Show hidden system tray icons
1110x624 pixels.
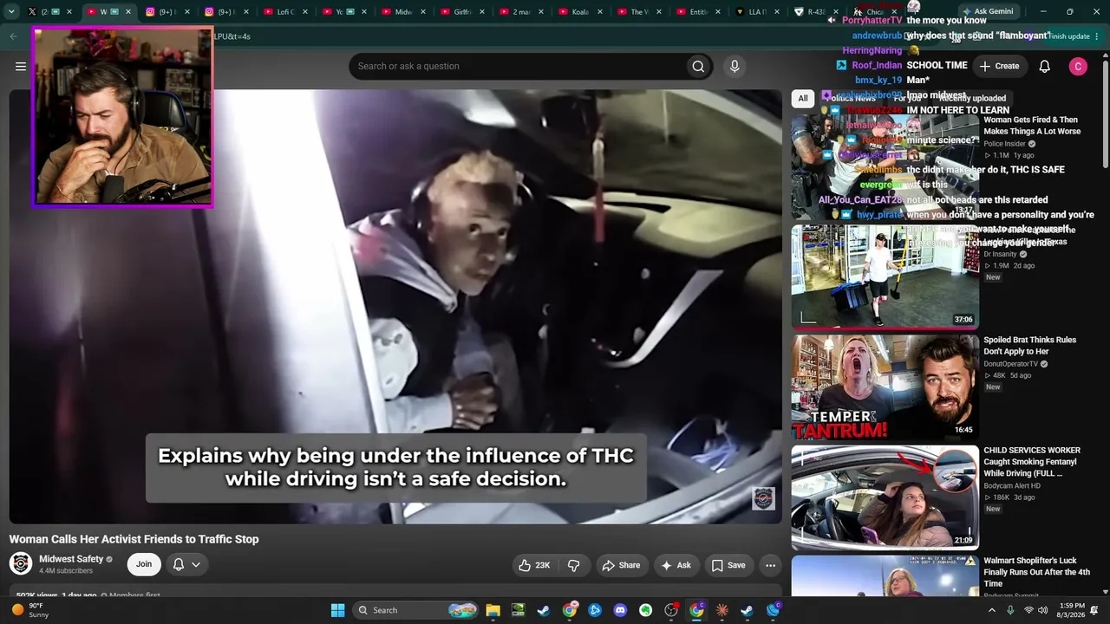tap(992, 610)
